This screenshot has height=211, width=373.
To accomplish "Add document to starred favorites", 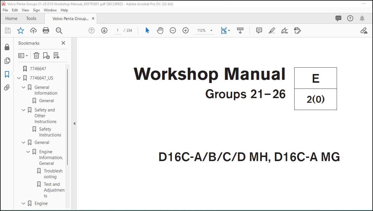I will 21,30.
